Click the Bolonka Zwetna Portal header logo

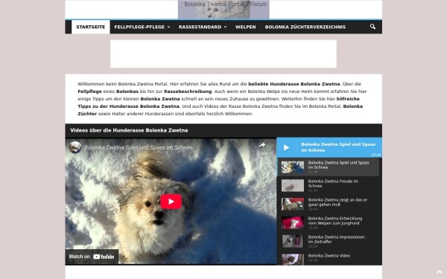pyautogui.click(x=223, y=10)
